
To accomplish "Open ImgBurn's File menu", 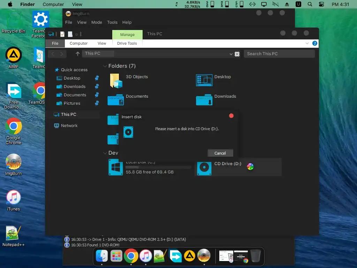I will 69,22.
